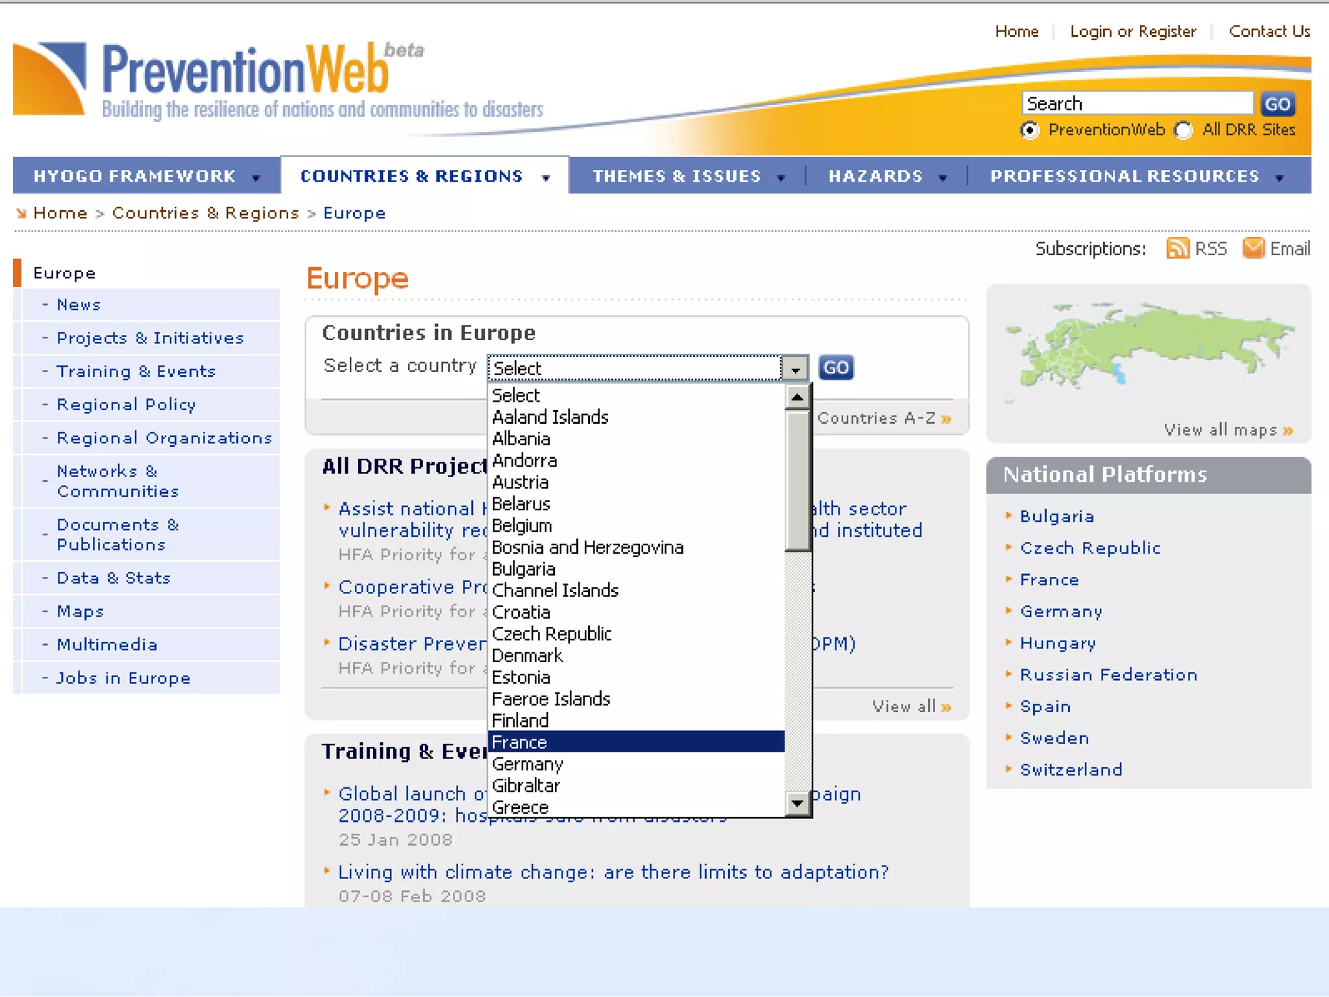Click the Email subscription envelope icon

click(x=1253, y=248)
